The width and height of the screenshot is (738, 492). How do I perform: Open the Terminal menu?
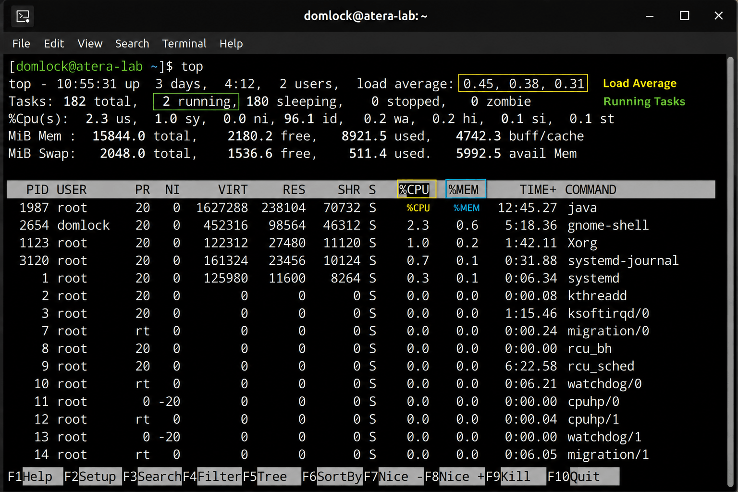(x=184, y=44)
